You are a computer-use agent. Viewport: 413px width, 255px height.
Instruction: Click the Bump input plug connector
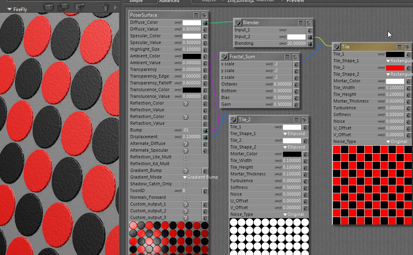tap(205, 130)
